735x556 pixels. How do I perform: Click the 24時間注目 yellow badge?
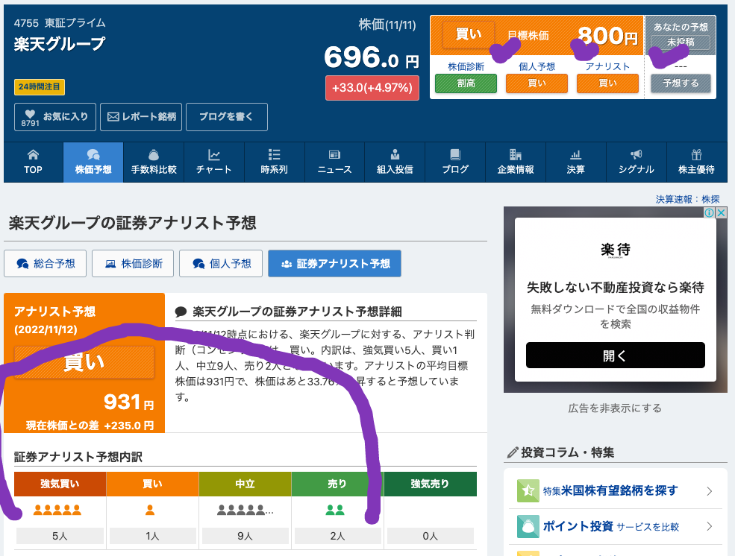pos(40,86)
